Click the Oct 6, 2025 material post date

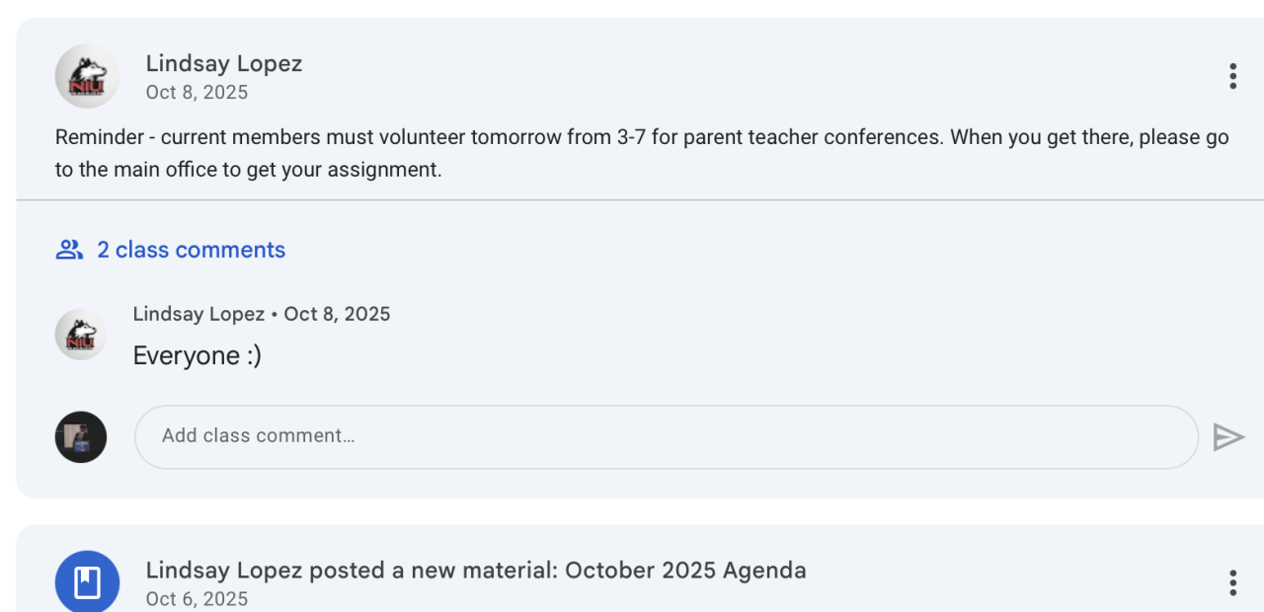tap(197, 599)
